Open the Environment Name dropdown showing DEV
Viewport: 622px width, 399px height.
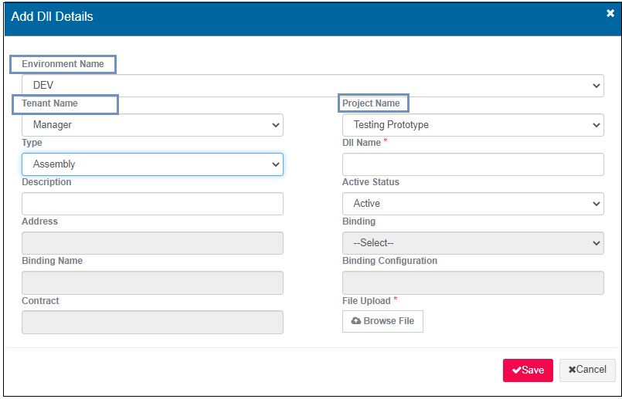point(312,85)
